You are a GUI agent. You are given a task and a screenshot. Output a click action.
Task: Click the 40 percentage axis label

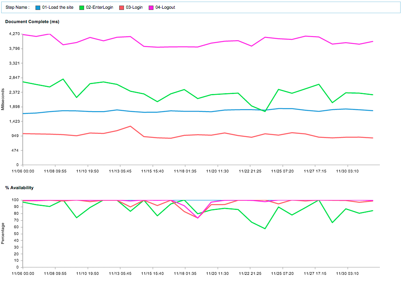[x=17, y=240]
